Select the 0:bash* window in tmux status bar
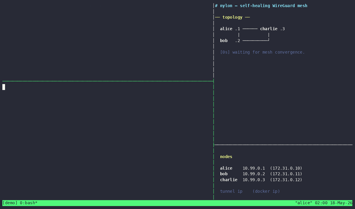 point(28,203)
